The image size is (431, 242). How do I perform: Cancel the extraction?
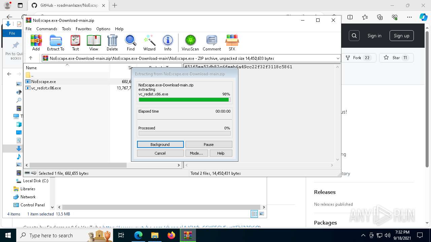tap(160, 153)
